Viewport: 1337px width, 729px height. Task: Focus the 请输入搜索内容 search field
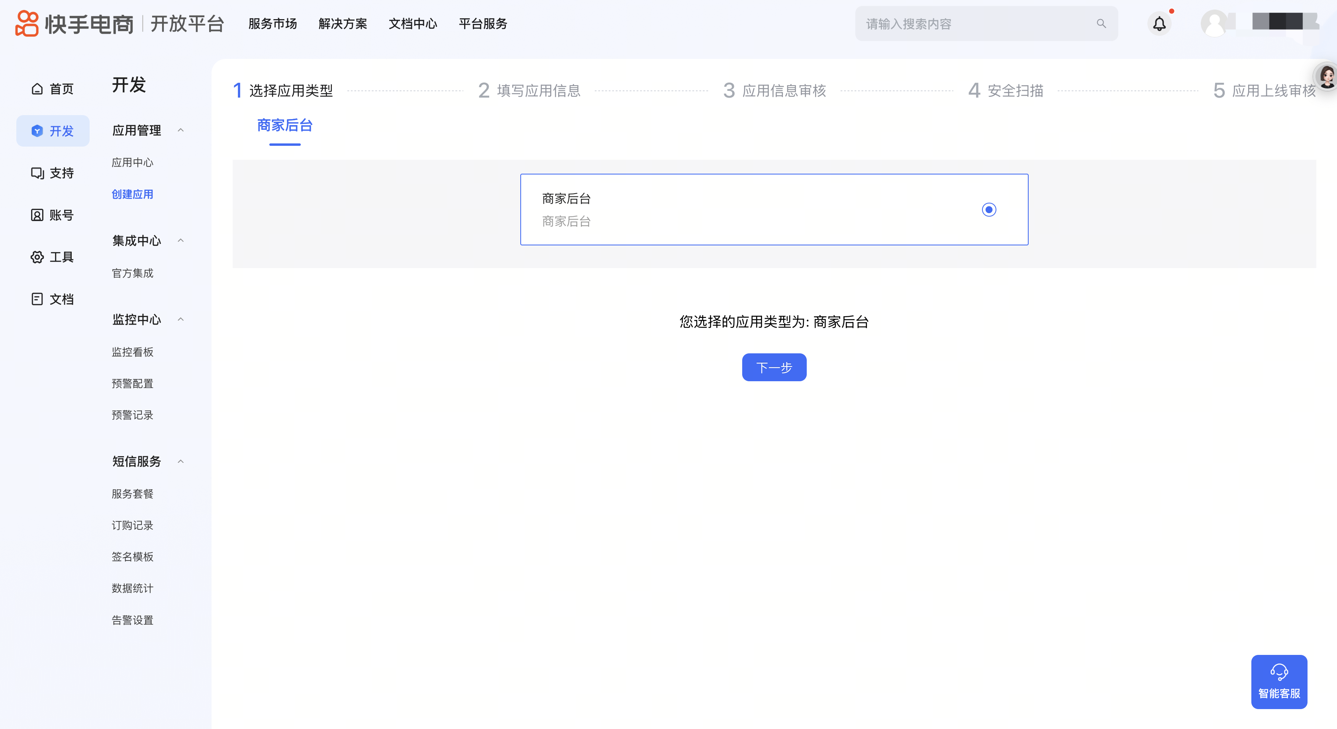[x=986, y=24]
